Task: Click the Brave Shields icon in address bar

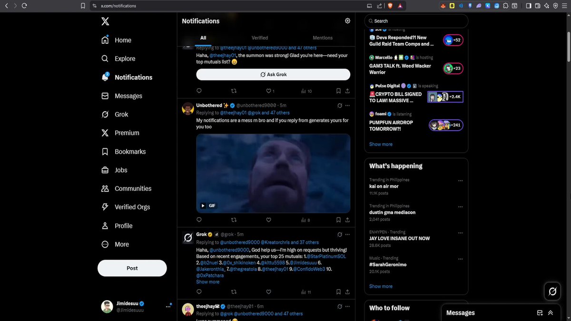Action: point(390,6)
